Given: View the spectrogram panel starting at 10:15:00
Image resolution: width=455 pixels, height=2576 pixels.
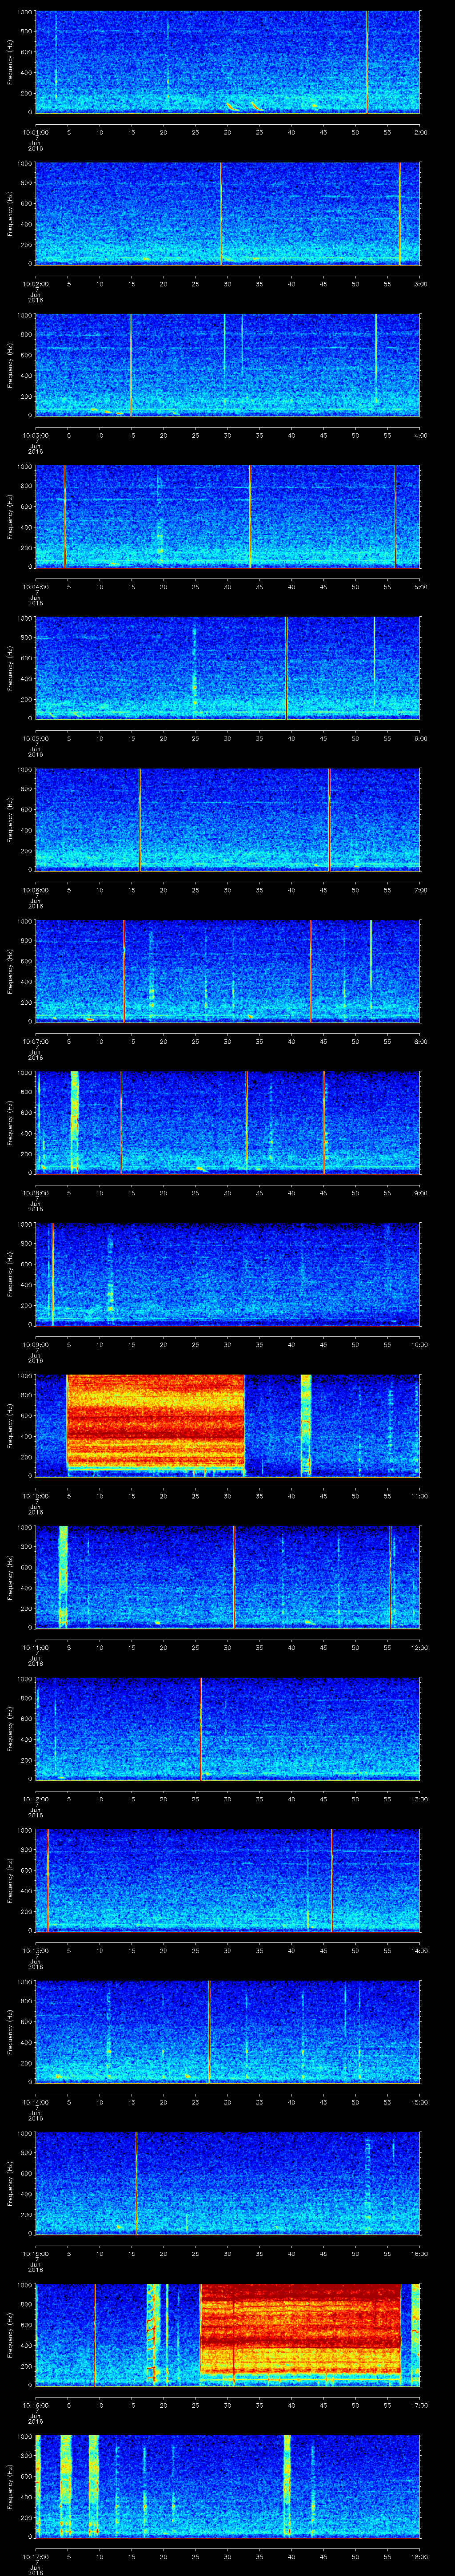Looking at the screenshot, I should (x=227, y=2184).
